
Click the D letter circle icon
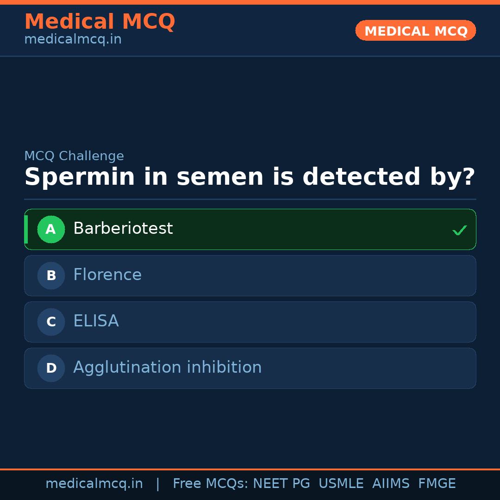click(x=51, y=368)
